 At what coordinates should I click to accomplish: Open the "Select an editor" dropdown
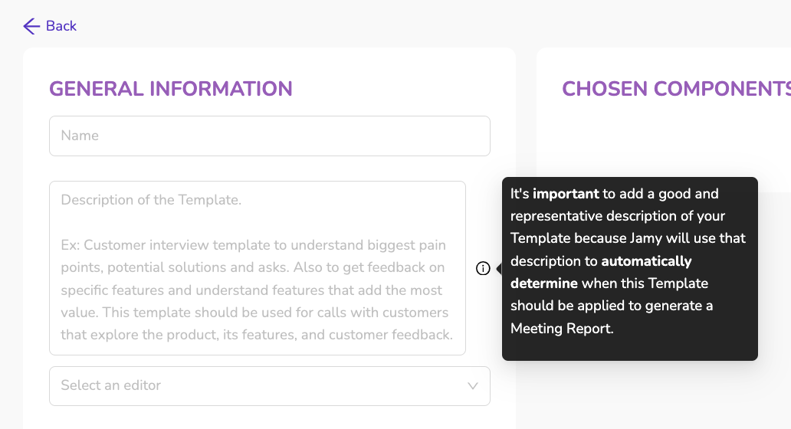pyautogui.click(x=269, y=385)
